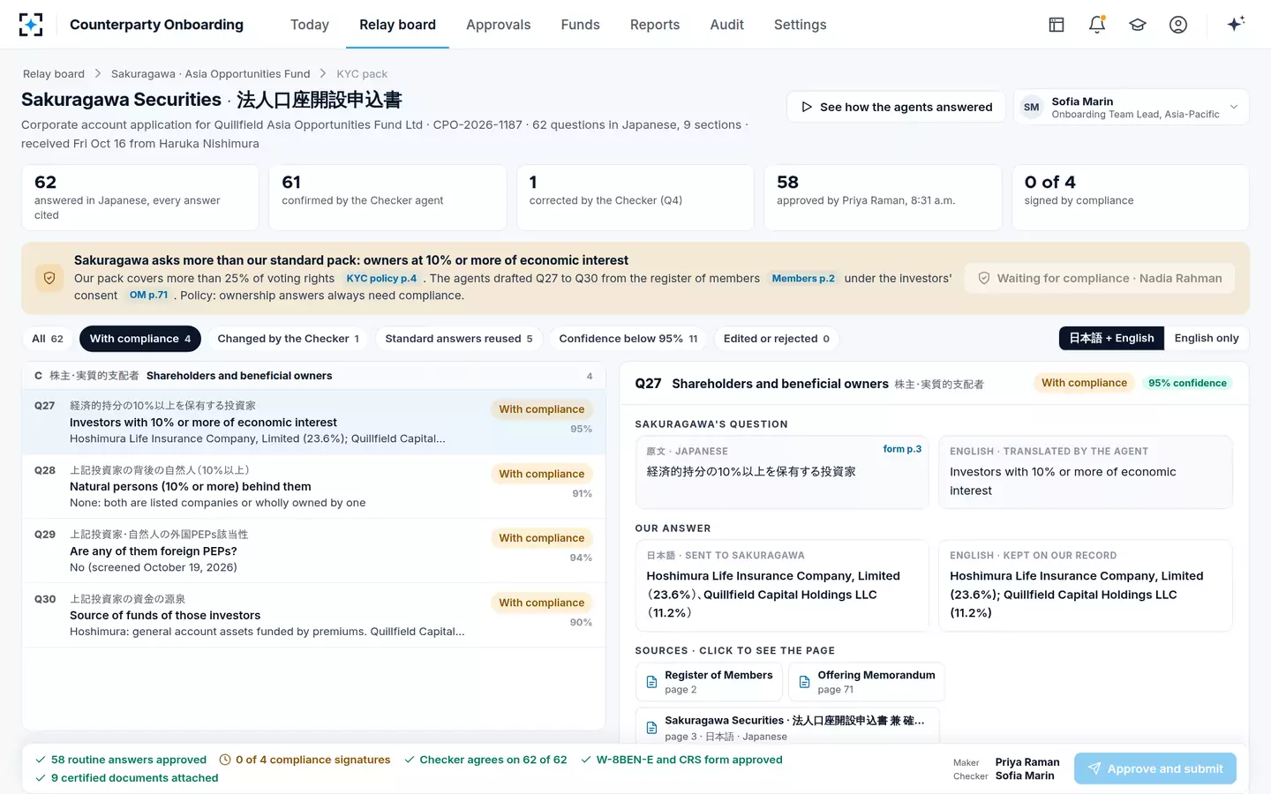This screenshot has height=794, width=1271.
Task: Open the OM p.71 citation
Action: click(x=148, y=296)
